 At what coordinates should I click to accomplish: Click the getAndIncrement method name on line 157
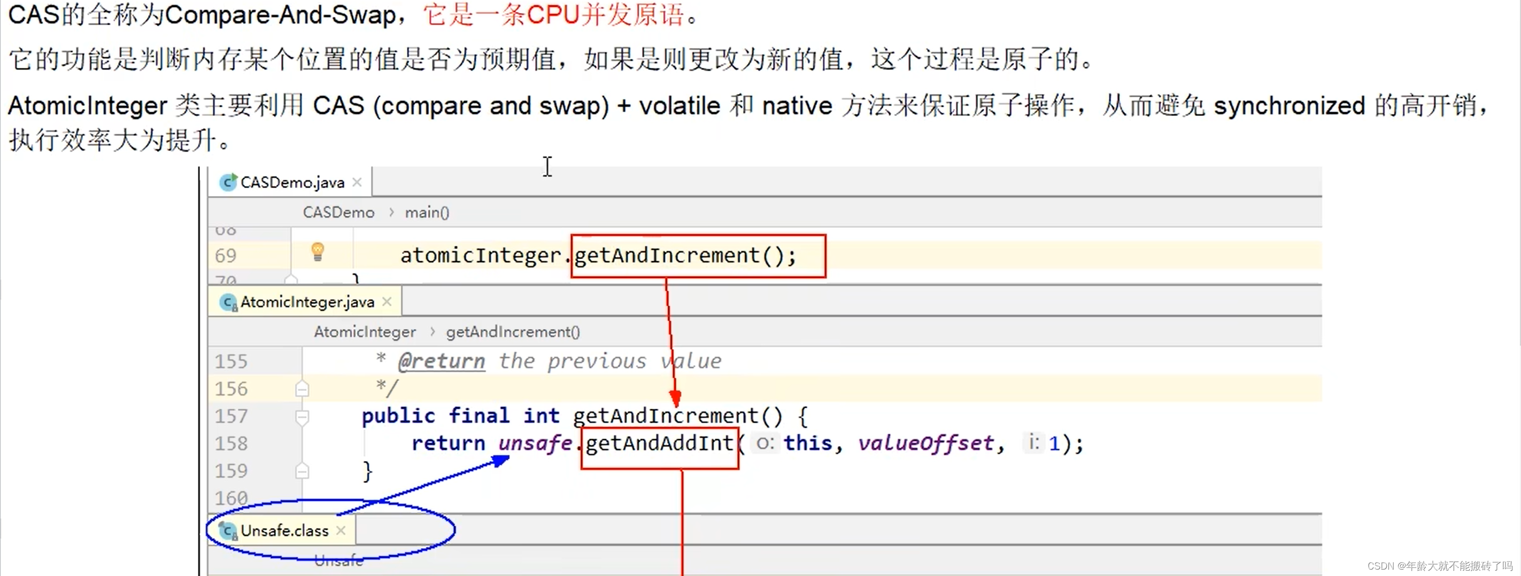(666, 416)
